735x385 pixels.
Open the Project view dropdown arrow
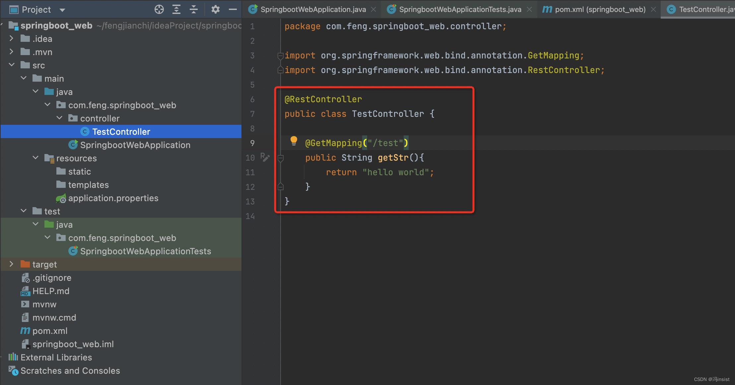tap(62, 10)
